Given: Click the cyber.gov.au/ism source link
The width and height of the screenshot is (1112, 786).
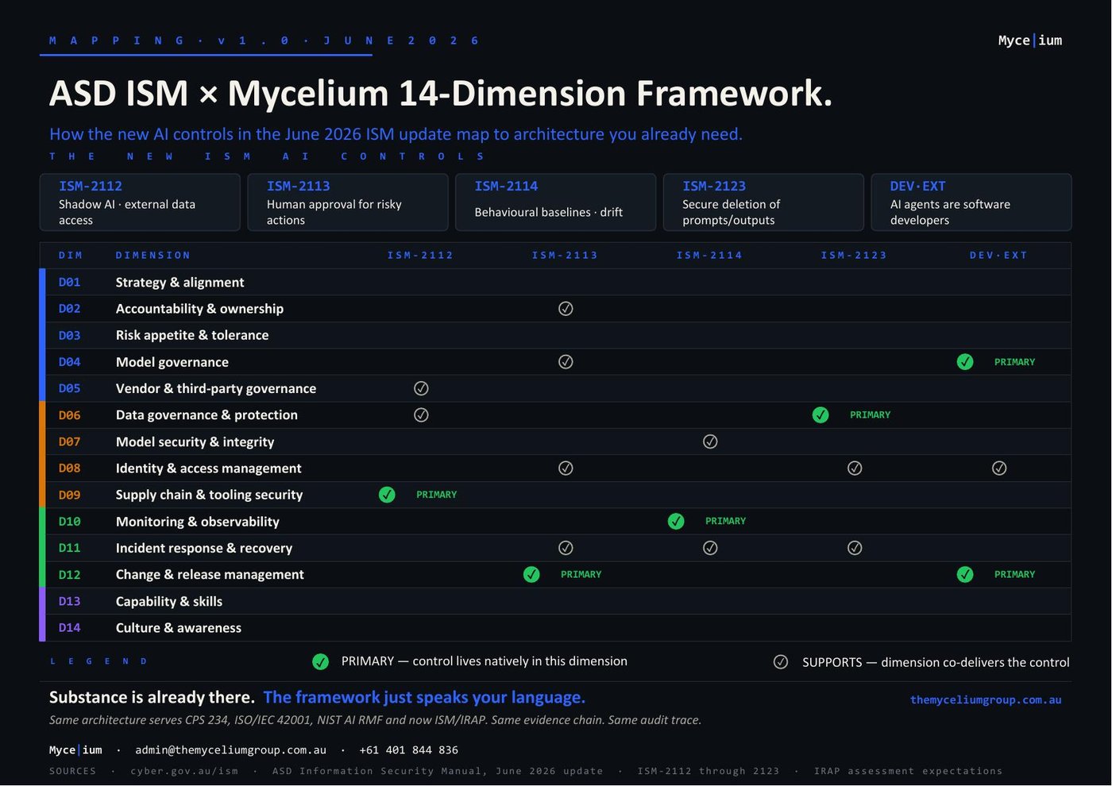Looking at the screenshot, I should 184,771.
